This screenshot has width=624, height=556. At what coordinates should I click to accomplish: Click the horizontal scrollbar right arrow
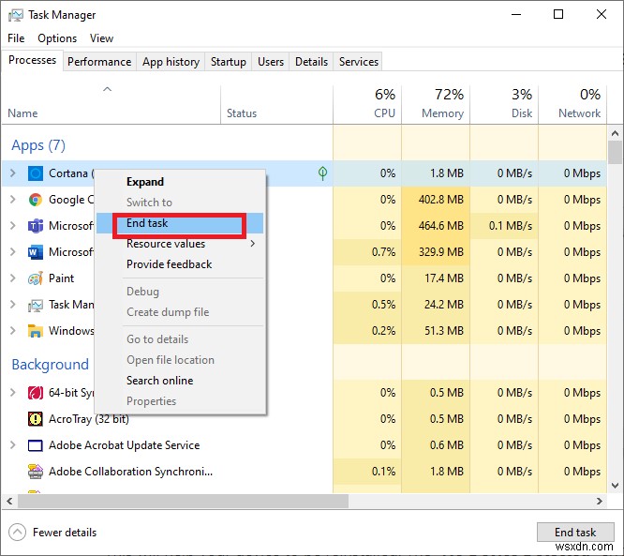point(600,501)
